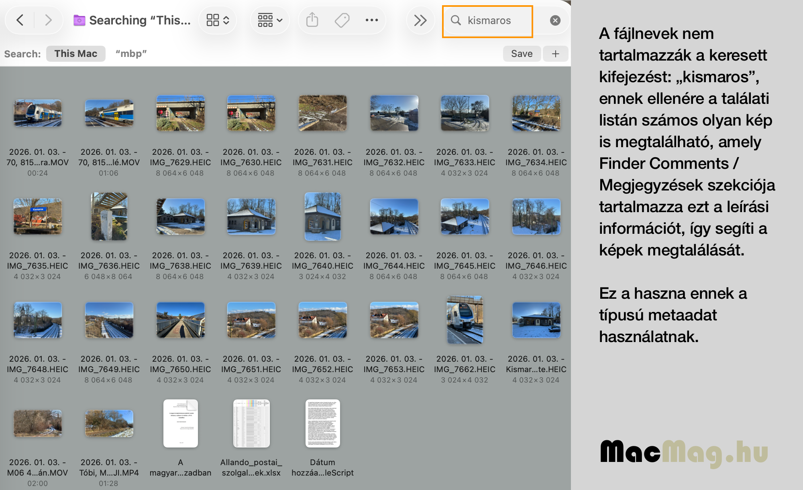This screenshot has height=490, width=803.
Task: Expand the group-by options dropdown
Action: 270,20
